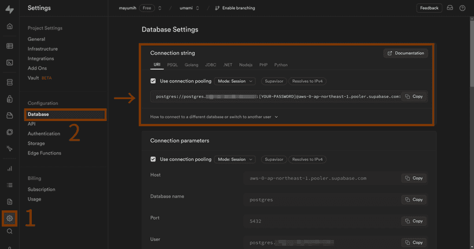Open General project settings
This screenshot has height=249, width=474.
tap(36, 39)
